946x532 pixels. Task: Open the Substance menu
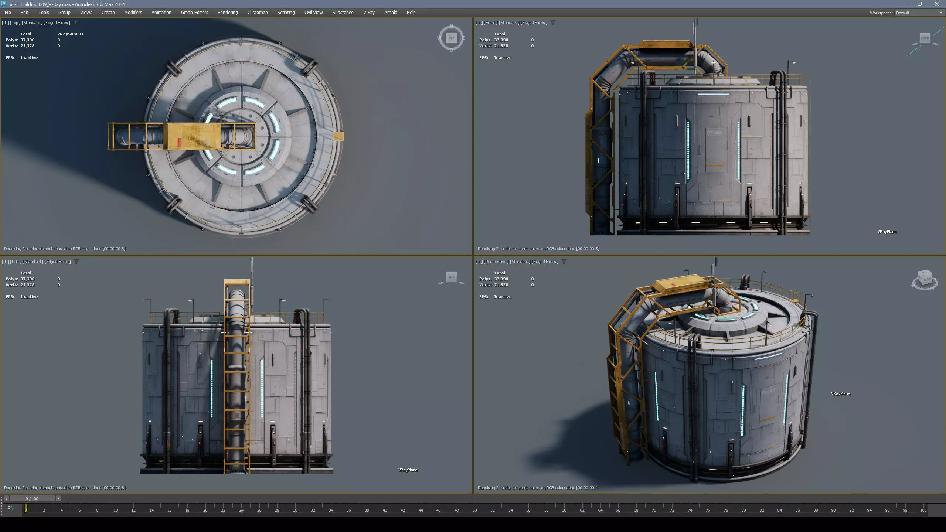pos(343,13)
